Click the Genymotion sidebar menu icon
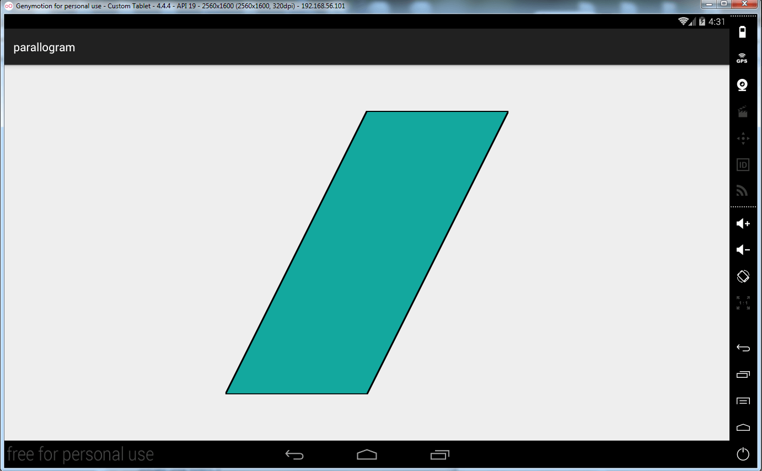Image resolution: width=762 pixels, height=471 pixels. pos(743,401)
